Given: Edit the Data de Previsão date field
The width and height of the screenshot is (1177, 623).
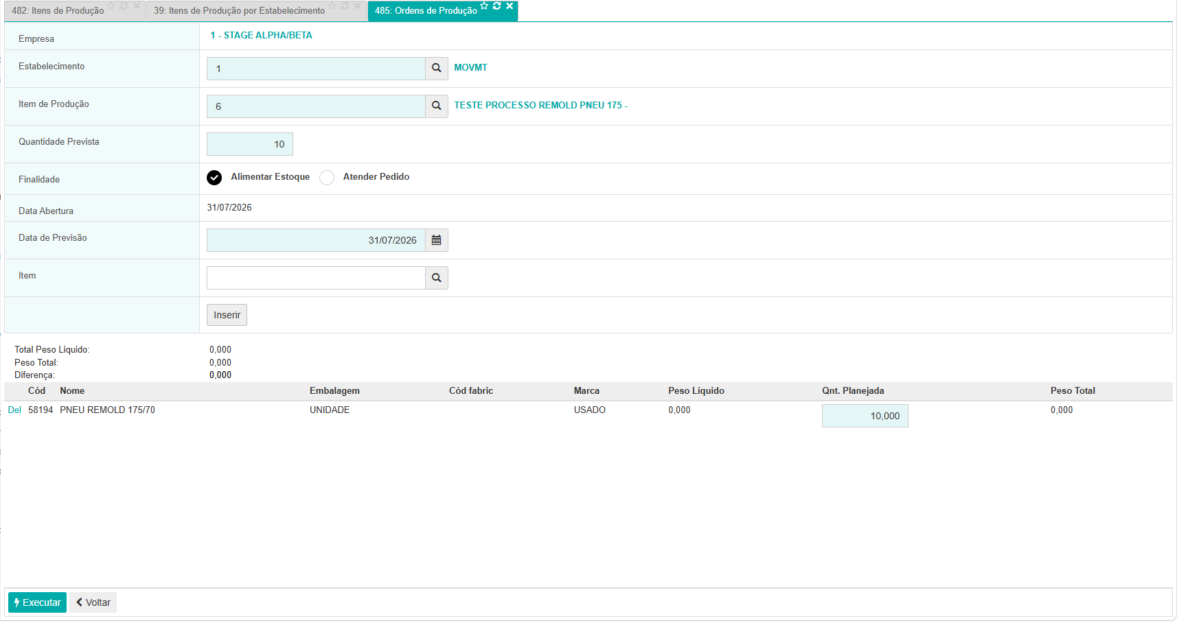Looking at the screenshot, I should coord(316,240).
